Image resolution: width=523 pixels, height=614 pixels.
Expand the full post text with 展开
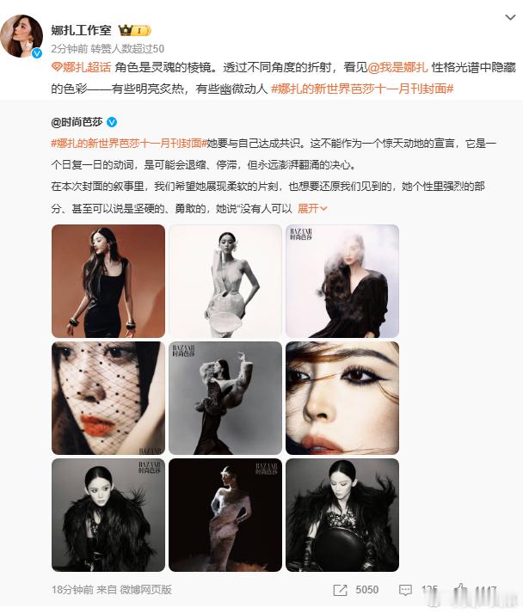coord(312,208)
